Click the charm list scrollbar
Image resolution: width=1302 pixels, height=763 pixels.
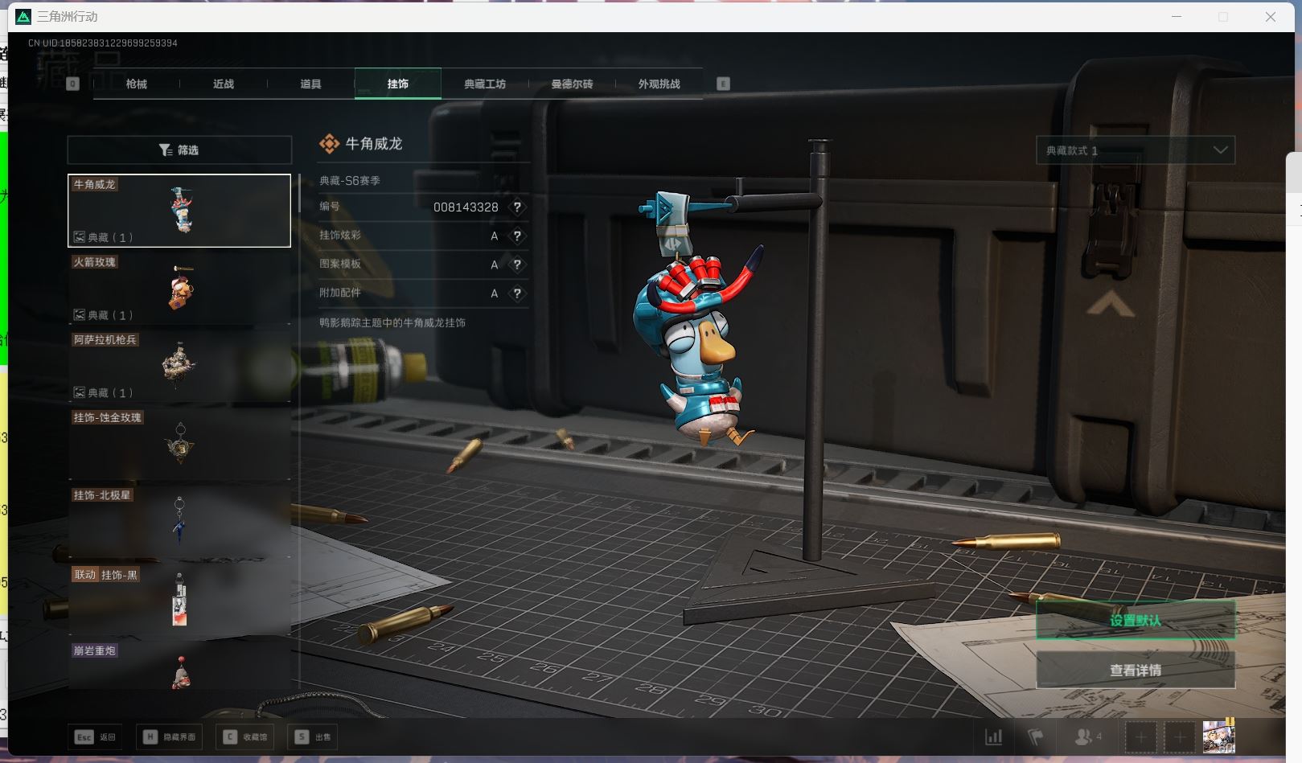299,193
